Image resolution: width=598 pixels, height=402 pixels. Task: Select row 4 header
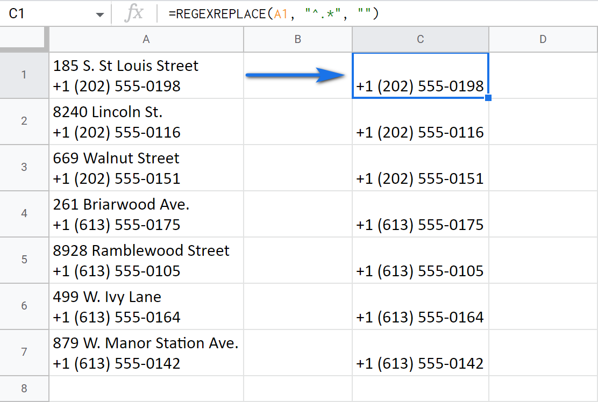click(24, 214)
